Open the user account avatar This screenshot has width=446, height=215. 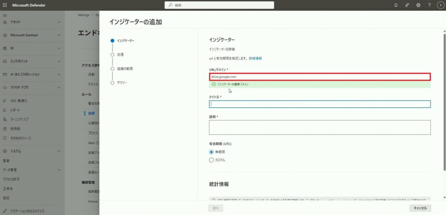click(439, 5)
